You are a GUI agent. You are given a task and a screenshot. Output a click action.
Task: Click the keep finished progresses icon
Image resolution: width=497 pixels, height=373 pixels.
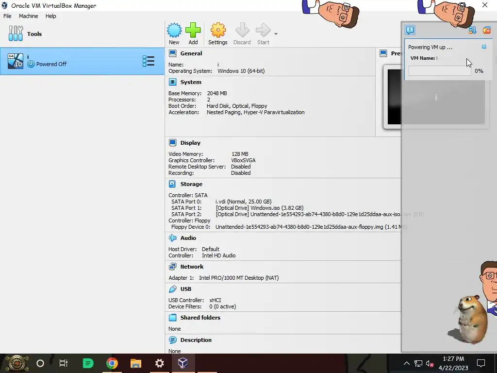tap(472, 30)
